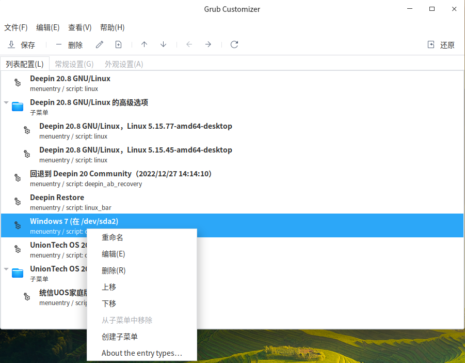Screen dimensions: 465x363
Task: Choose 创建子菜单 in context menu
Action: pos(142,337)
